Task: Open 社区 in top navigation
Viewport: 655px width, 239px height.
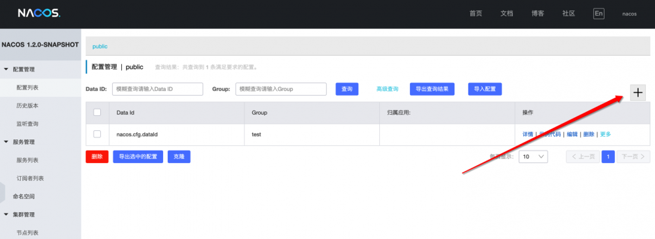Action: [x=569, y=13]
